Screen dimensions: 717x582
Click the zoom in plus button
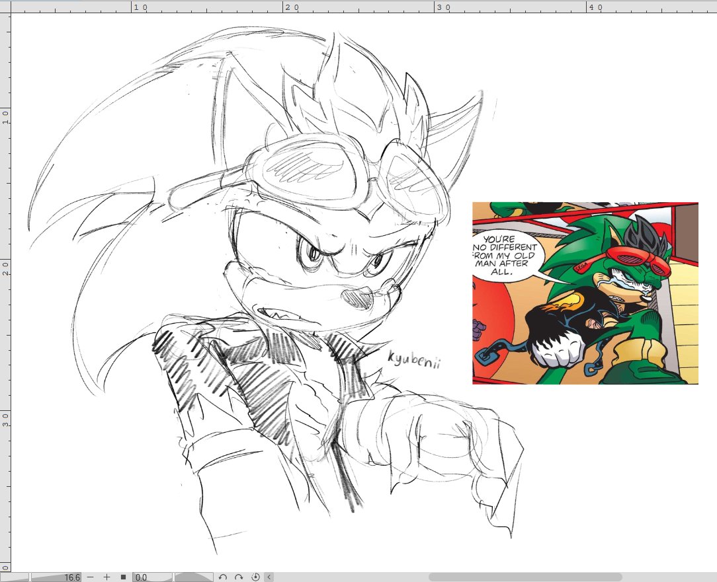[x=106, y=577]
